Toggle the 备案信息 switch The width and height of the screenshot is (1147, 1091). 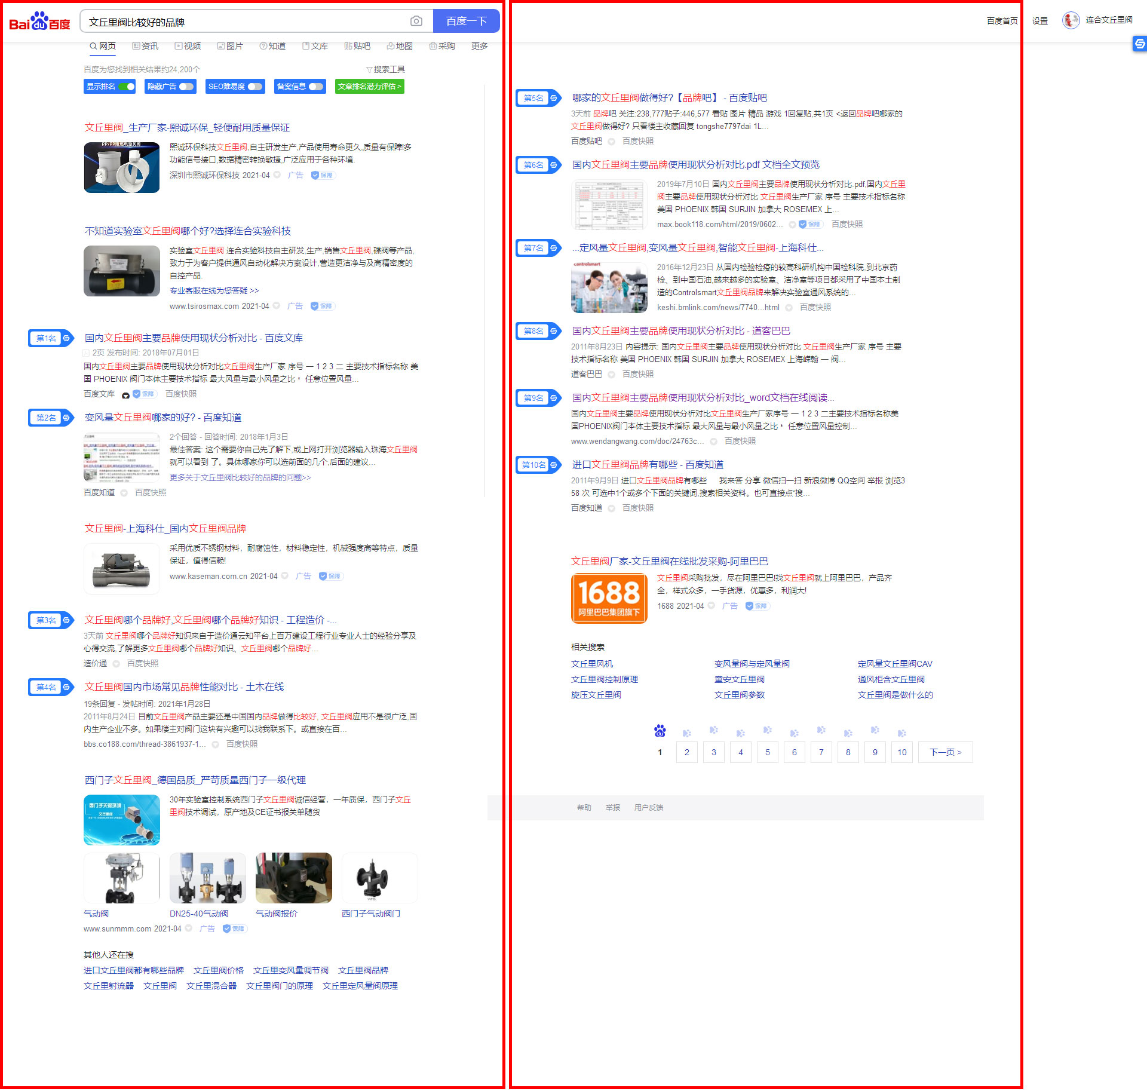[316, 87]
